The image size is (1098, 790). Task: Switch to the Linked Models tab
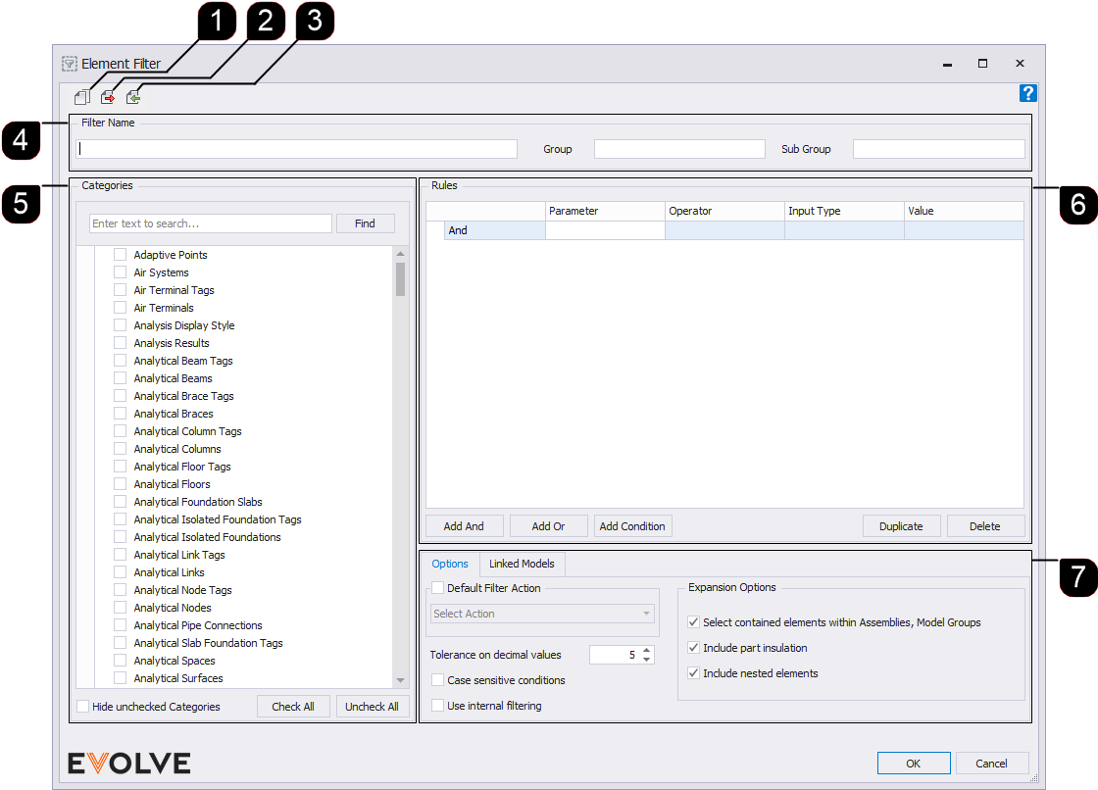[x=522, y=564]
